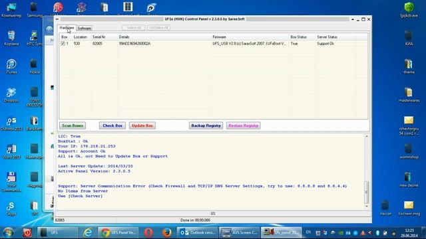Launch the Skype desktop shortcut
This screenshot has height=239, width=426.
coord(11,208)
